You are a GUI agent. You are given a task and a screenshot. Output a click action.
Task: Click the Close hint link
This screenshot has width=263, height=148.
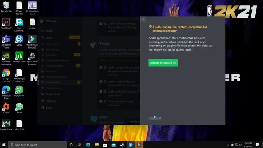pyautogui.click(x=155, y=118)
